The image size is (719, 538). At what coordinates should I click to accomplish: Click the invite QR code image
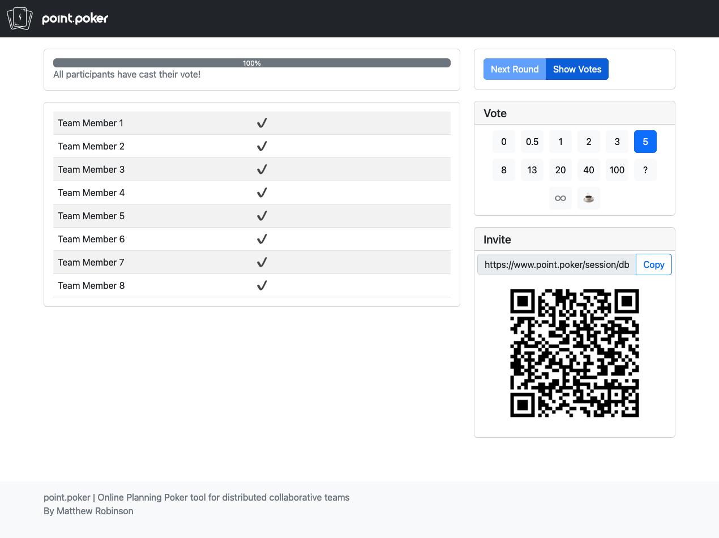coord(575,353)
